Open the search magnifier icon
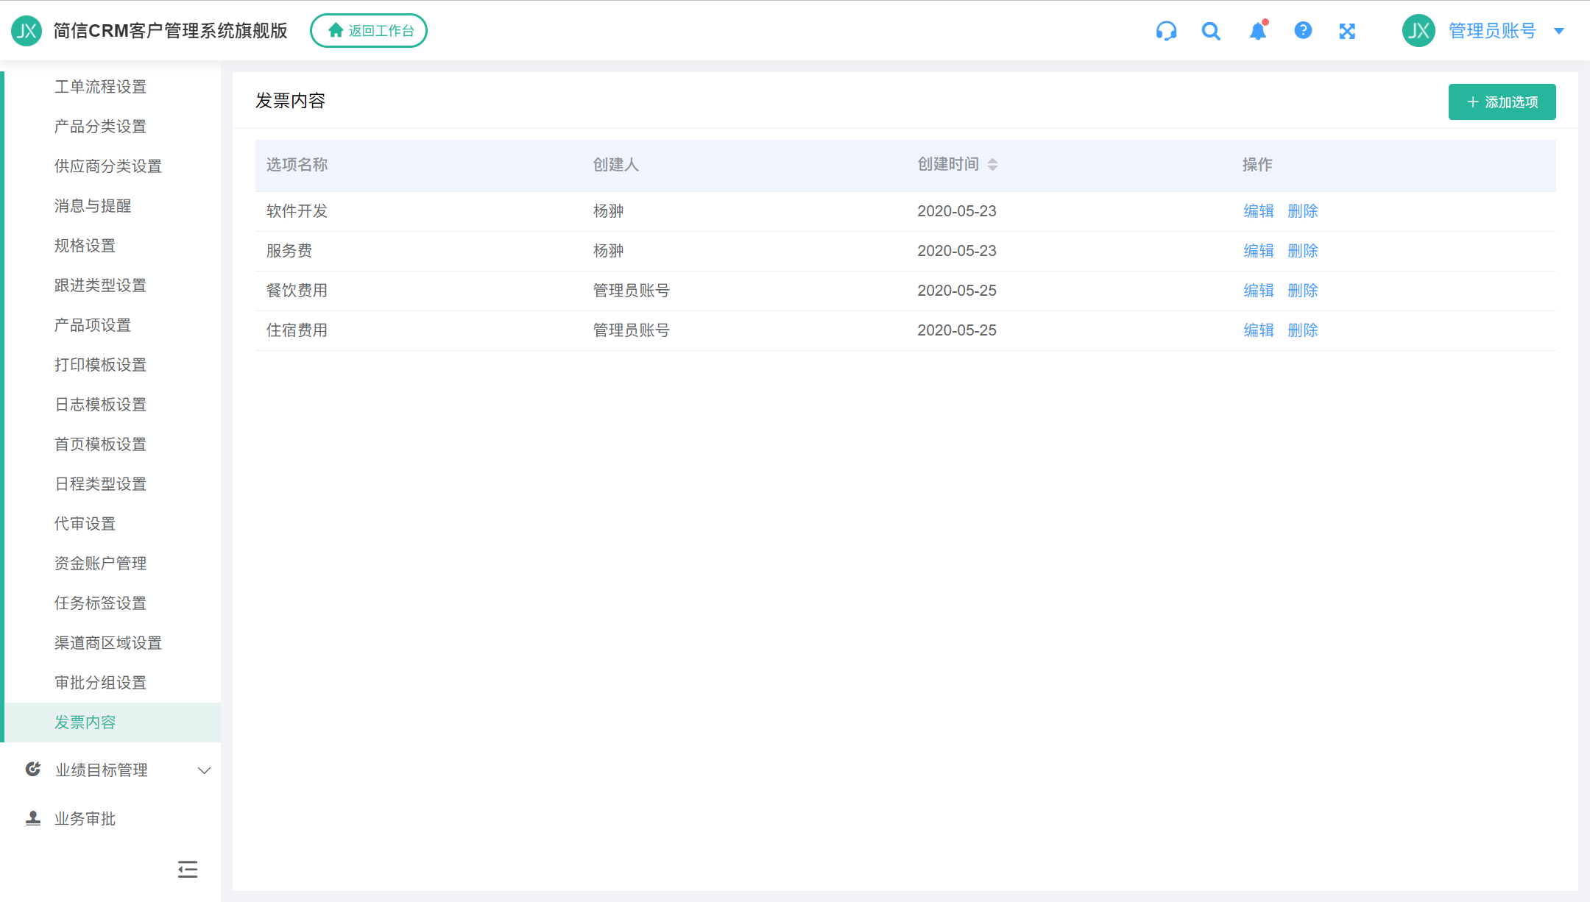The height and width of the screenshot is (902, 1590). tap(1211, 31)
